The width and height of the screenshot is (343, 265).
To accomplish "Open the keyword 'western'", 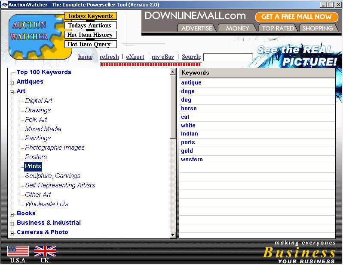I will click(192, 160).
